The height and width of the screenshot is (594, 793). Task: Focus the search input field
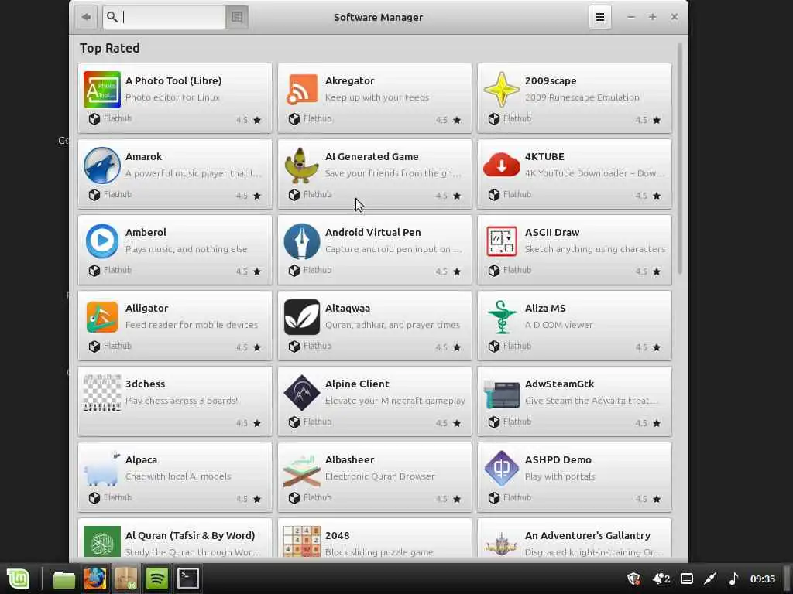click(x=164, y=17)
